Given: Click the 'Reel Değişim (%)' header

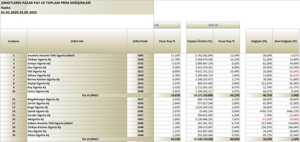Looking at the screenshot, I should tap(286, 41).
